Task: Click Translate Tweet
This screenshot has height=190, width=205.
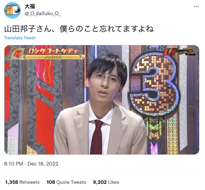Action: [x=20, y=38]
